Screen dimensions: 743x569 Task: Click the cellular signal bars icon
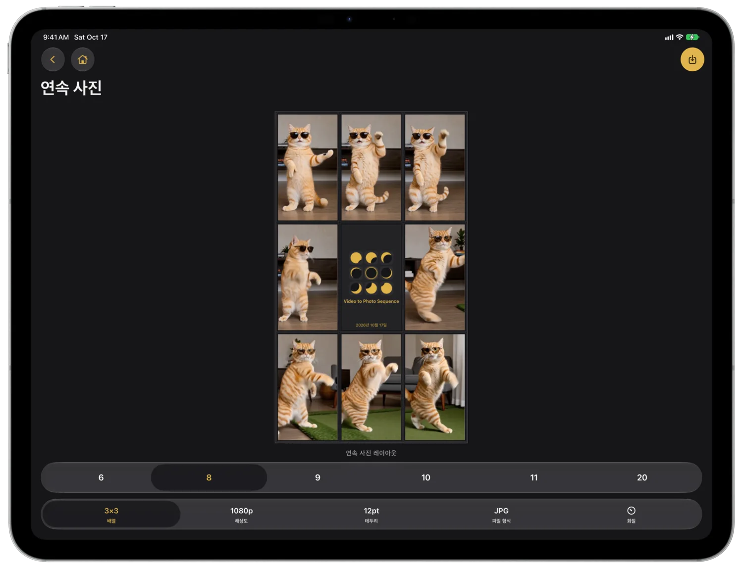coord(669,37)
